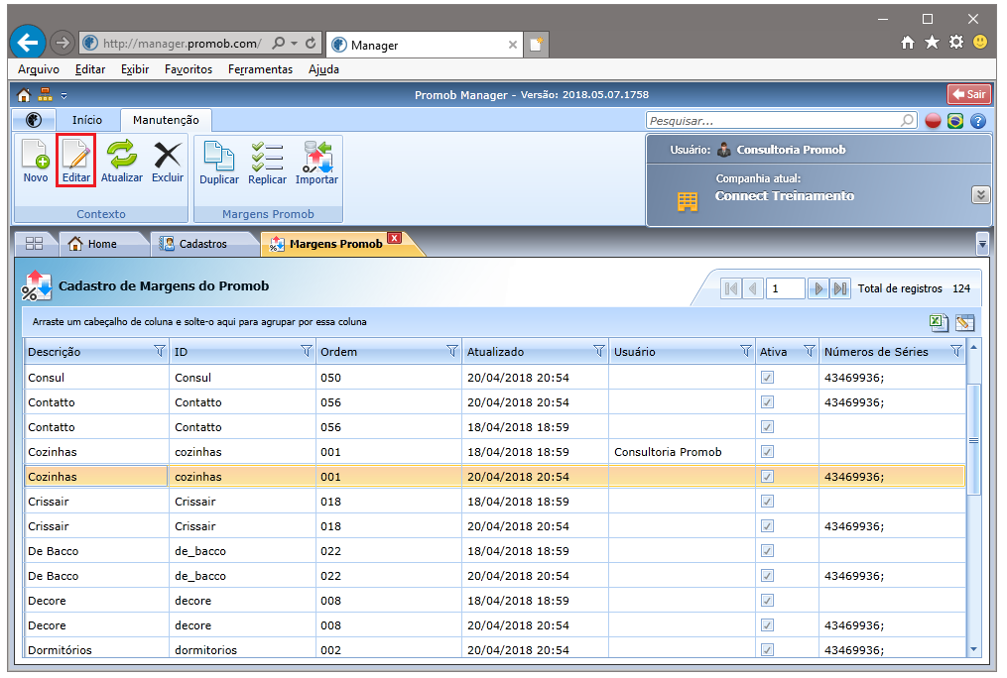Click the Novo (new record) icon
The image size is (1007, 678).
(36, 155)
